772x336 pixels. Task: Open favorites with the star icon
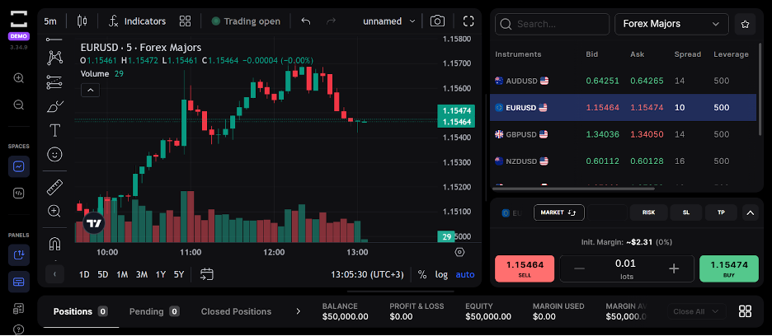(745, 24)
